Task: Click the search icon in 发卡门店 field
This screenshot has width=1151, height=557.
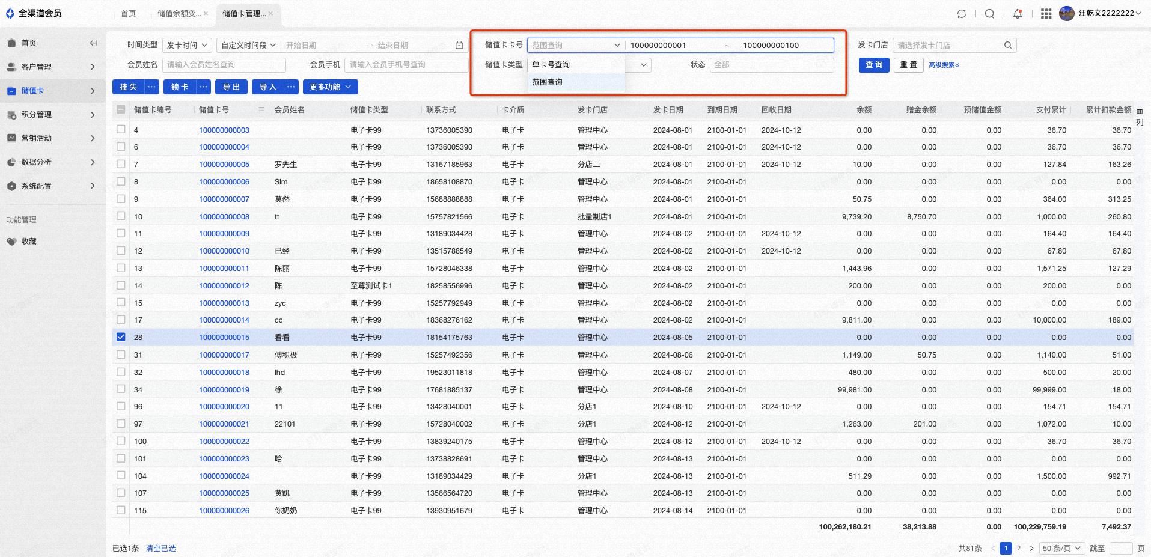Action: click(1008, 45)
